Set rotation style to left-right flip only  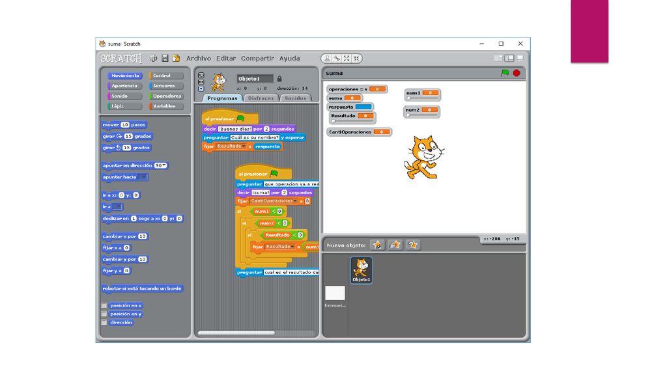201,82
